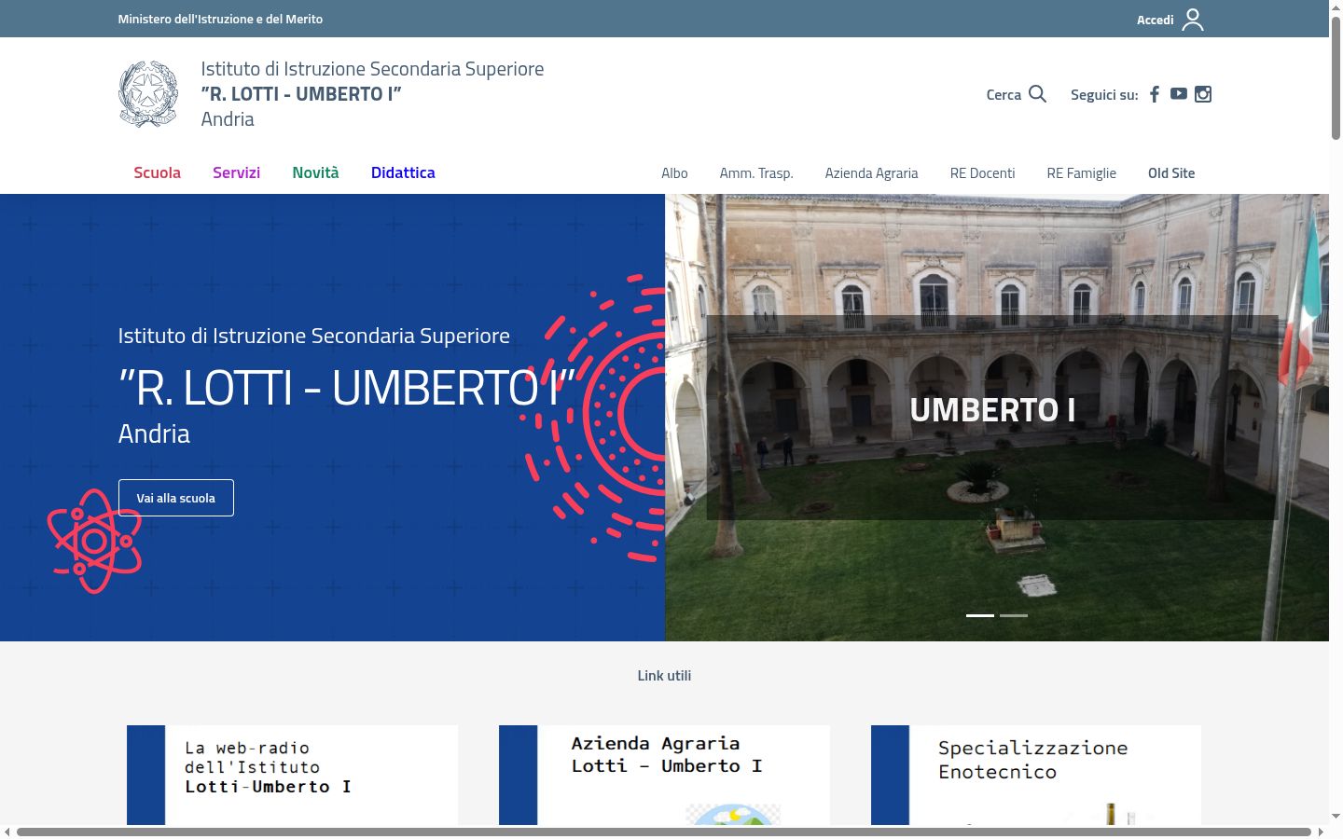1343x839 pixels.
Task: Click the Link utili heading
Action: [664, 676]
